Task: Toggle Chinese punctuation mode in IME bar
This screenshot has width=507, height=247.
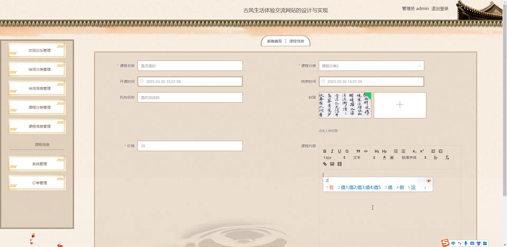Action: 460,243
